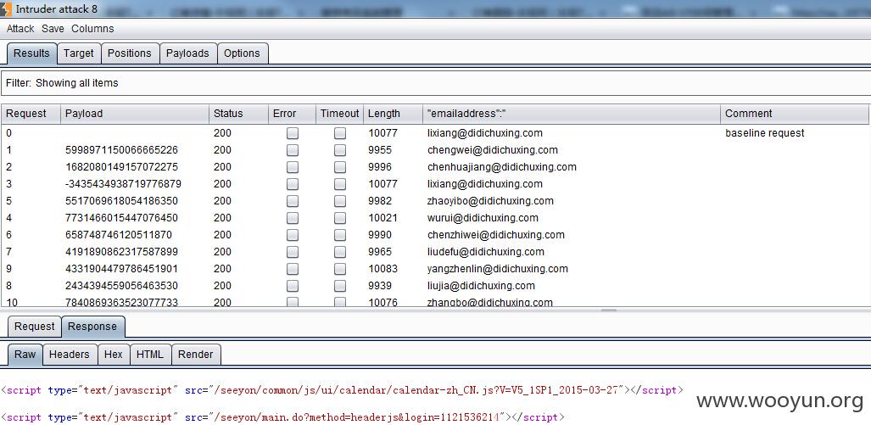Toggle Error checkbox in zhaoyibo row
This screenshot has width=871, height=425.
[x=293, y=201]
